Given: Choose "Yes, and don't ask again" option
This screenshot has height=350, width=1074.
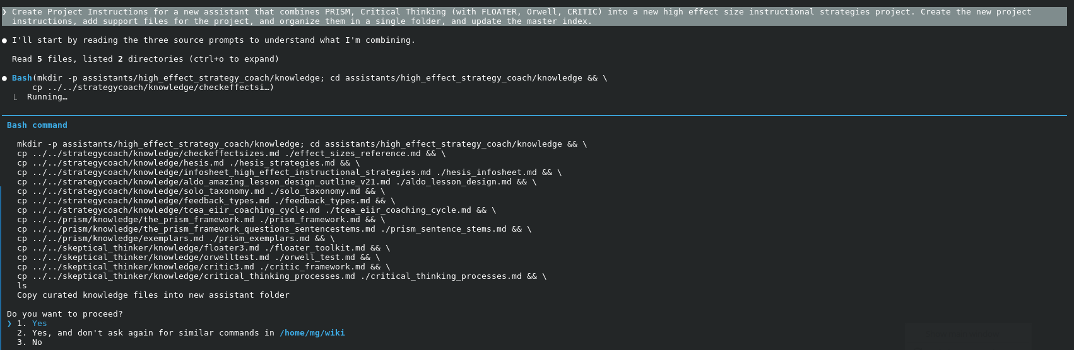Looking at the screenshot, I should coord(145,333).
